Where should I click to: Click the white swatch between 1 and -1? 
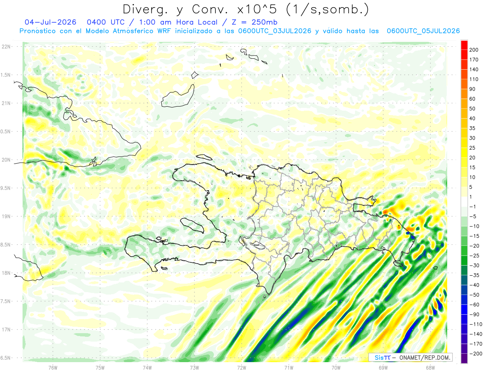click(464, 201)
